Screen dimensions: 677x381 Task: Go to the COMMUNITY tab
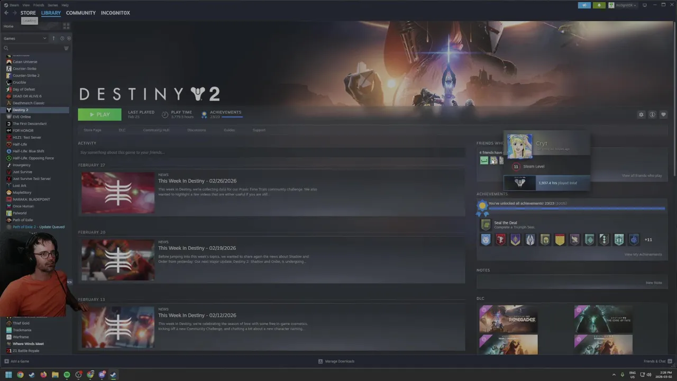tap(81, 13)
